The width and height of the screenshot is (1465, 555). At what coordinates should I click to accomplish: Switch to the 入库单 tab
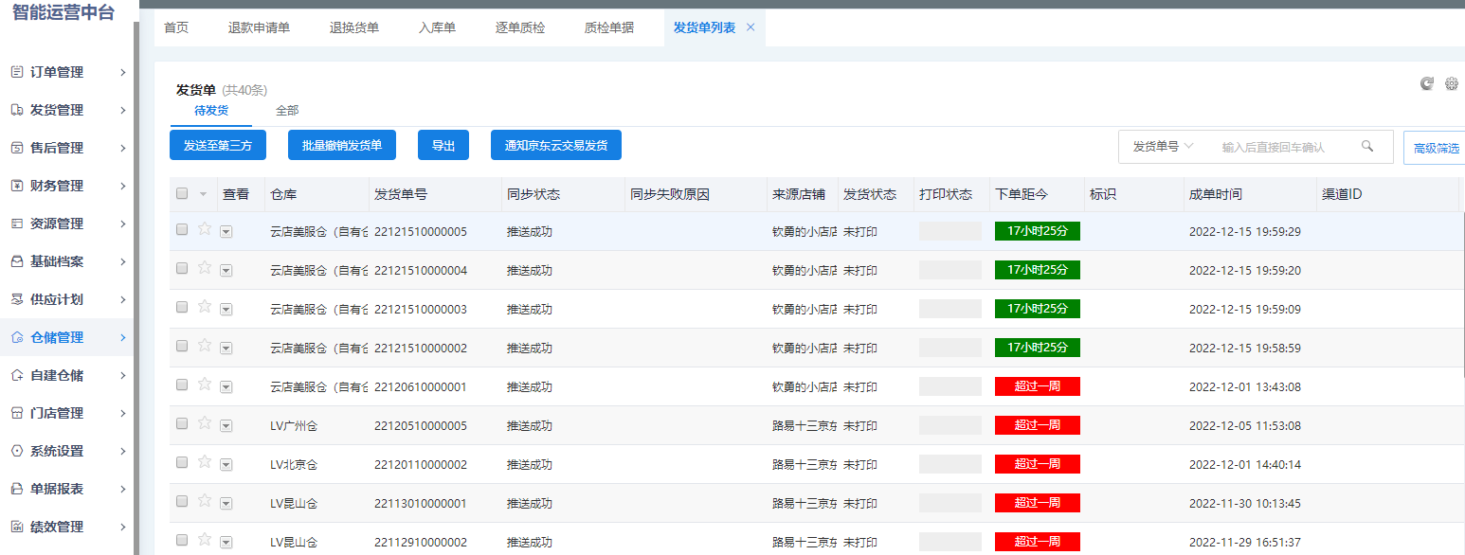coord(437,27)
